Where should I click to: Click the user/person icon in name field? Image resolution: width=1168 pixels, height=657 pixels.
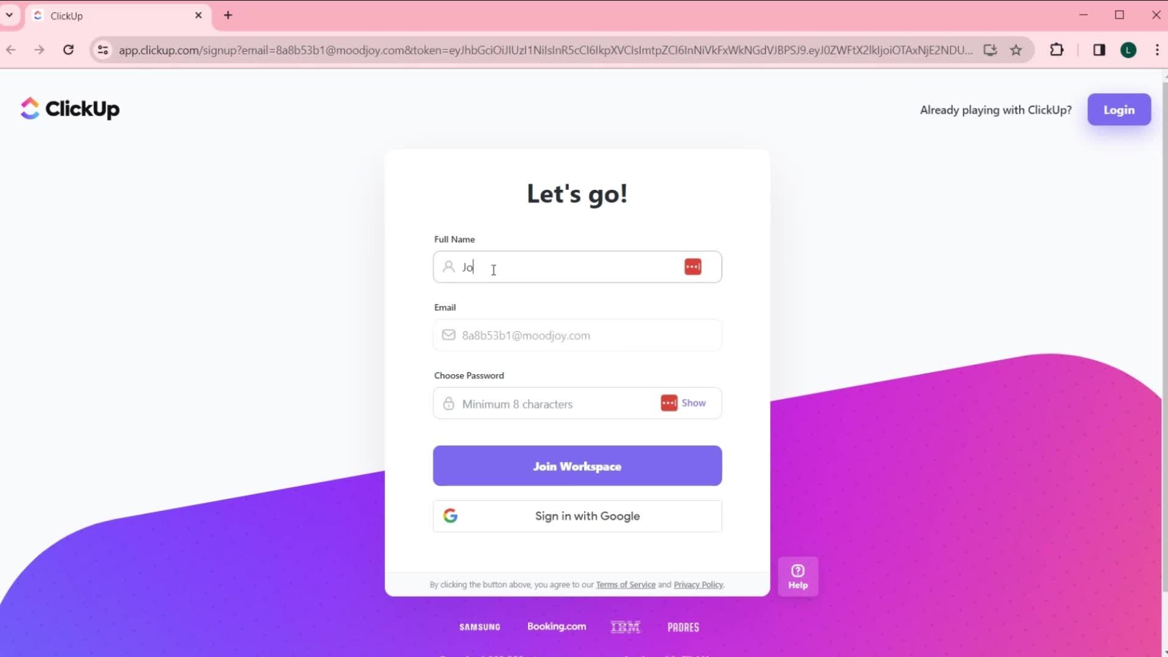point(449,266)
